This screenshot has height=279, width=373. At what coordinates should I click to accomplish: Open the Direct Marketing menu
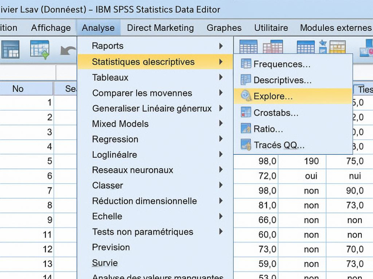pyautogui.click(x=160, y=28)
